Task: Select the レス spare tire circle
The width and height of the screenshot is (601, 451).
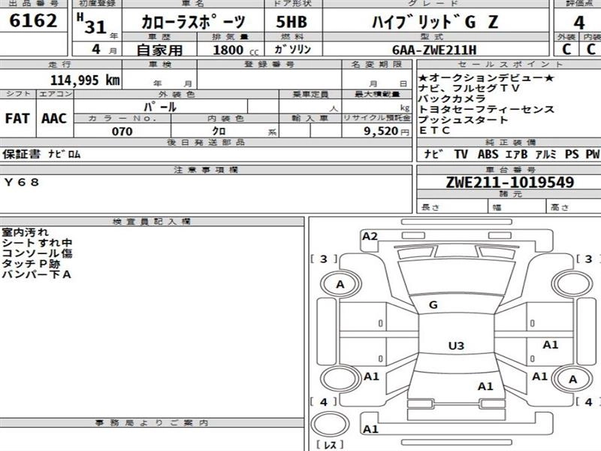Action: point(329,425)
